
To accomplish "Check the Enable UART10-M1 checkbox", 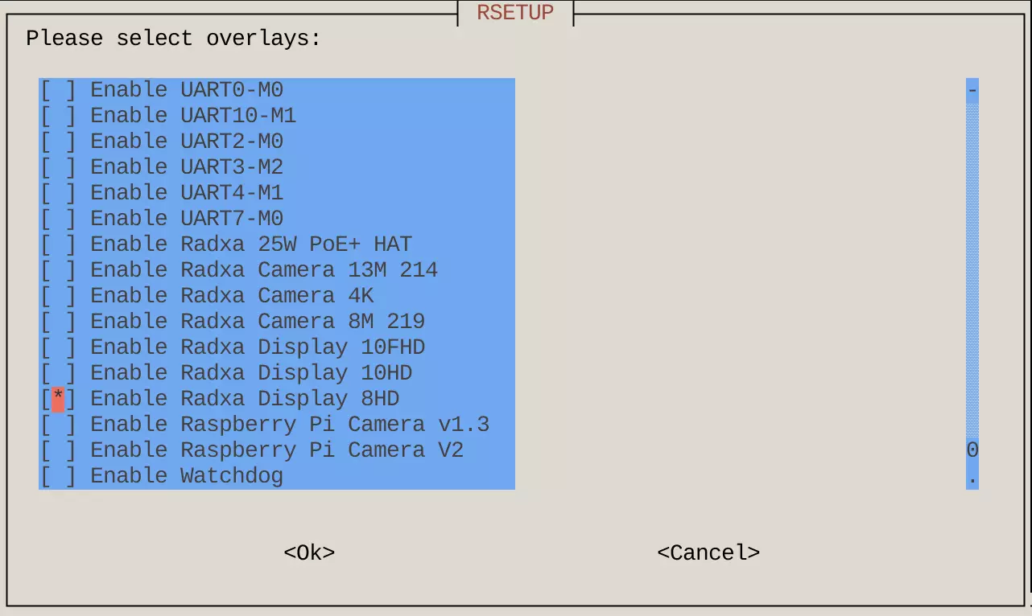I will (58, 116).
